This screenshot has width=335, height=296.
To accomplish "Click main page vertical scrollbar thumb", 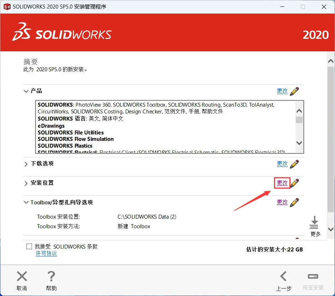I will point(331,139).
